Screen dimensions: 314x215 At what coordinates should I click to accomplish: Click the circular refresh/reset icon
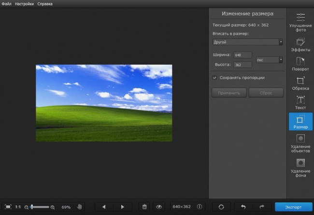click(x=221, y=207)
